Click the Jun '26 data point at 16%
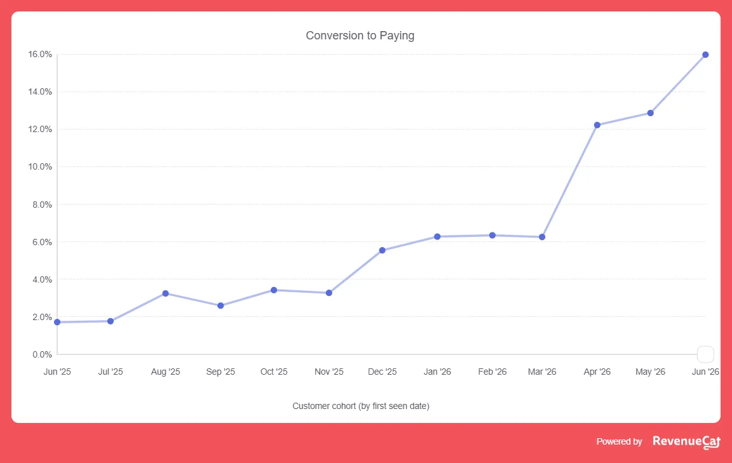 pos(705,55)
